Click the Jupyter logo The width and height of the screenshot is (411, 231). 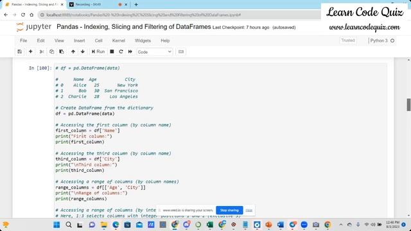tap(34, 27)
